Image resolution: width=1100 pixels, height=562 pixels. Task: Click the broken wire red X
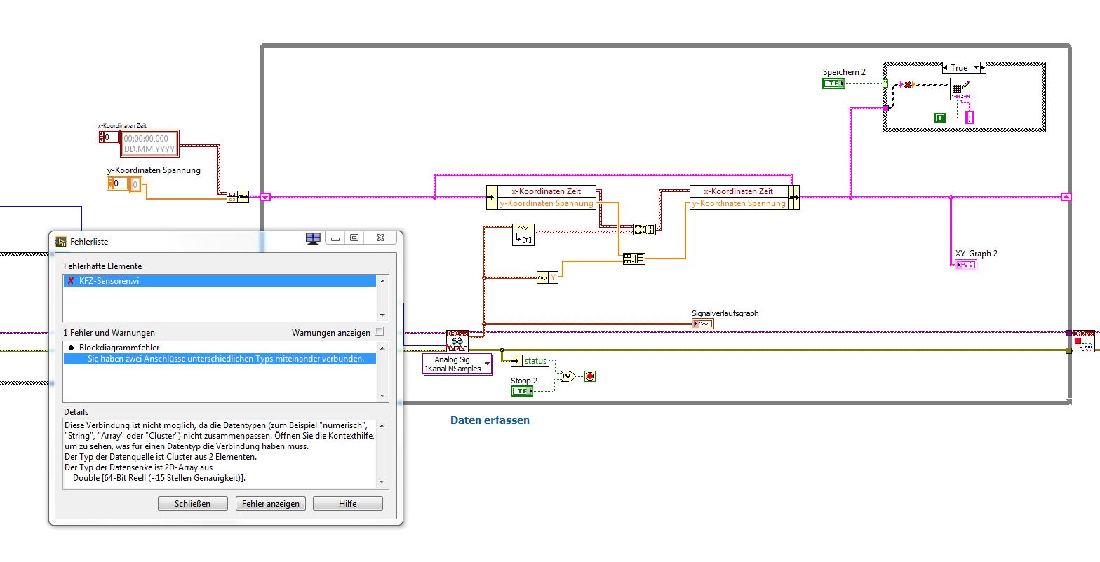[x=908, y=85]
